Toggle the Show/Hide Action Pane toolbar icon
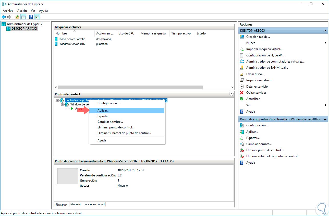This screenshot has width=329, height=216. (x=37, y=17)
